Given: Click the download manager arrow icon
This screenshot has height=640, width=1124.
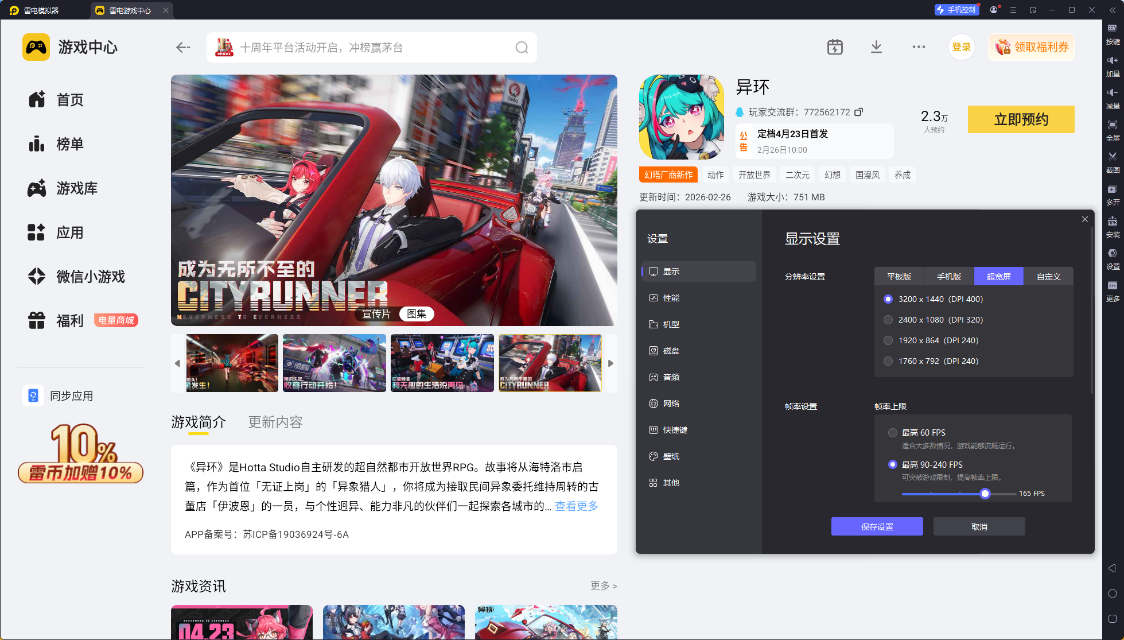Looking at the screenshot, I should tap(876, 47).
